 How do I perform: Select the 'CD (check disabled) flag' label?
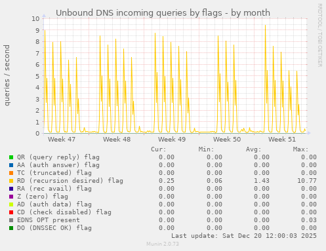(x=64, y=212)
